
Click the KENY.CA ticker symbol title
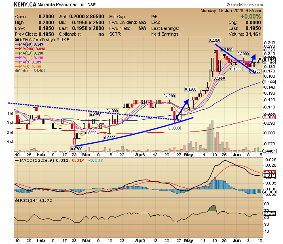tap(25, 4)
